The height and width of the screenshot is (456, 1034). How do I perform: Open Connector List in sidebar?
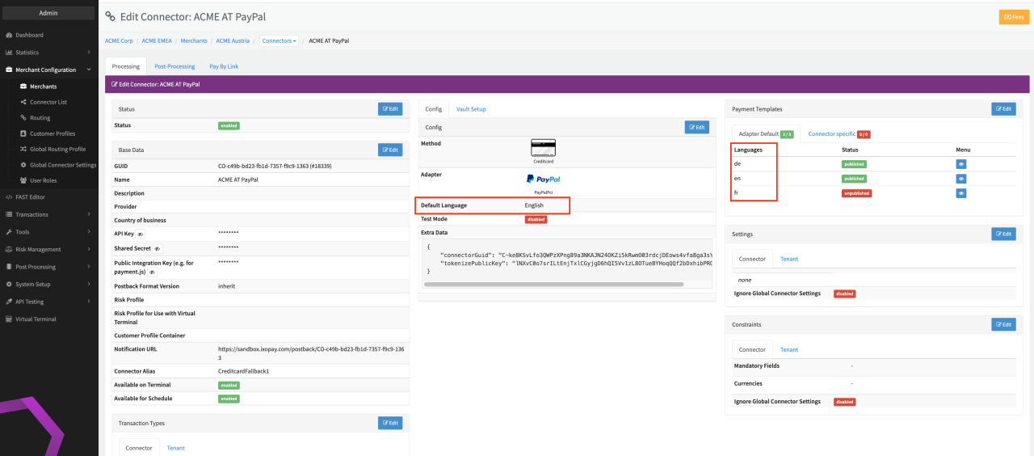click(x=48, y=102)
